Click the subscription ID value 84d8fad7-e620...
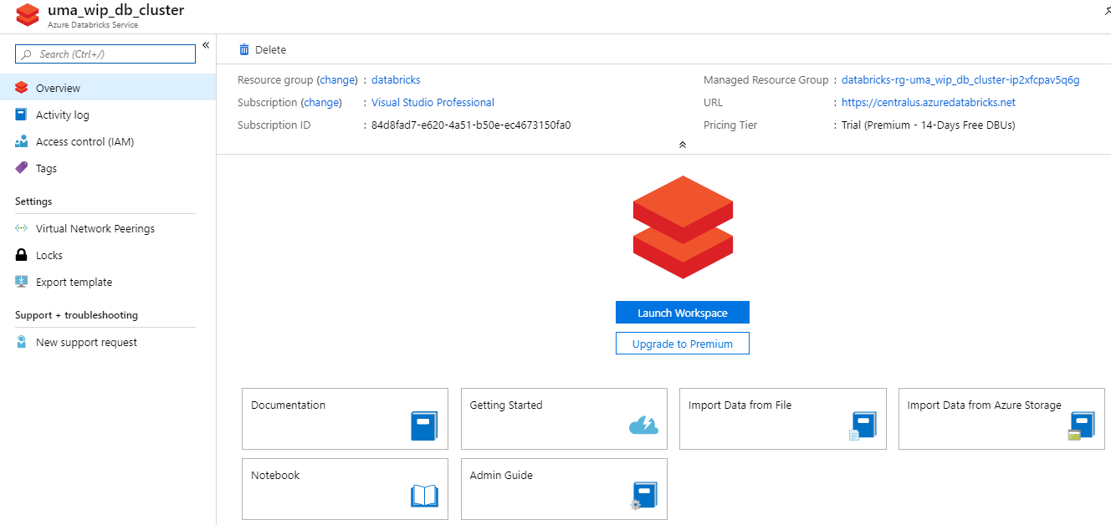1111x525 pixels. pyautogui.click(x=471, y=125)
